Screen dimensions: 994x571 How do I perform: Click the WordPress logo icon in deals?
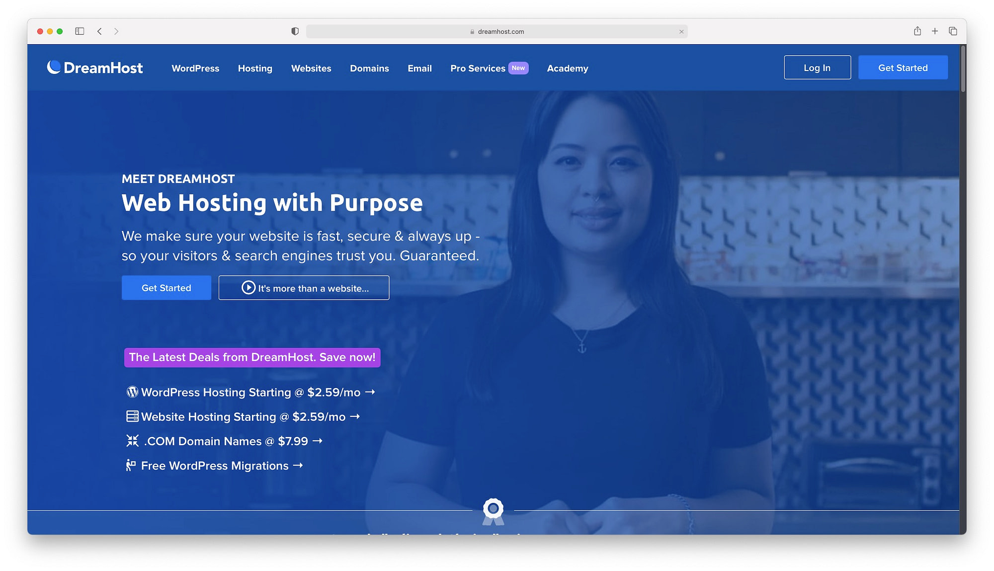(132, 392)
